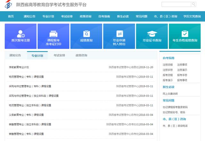
Task: Click the 常见问题 sidebar heading
Action: [168, 101]
